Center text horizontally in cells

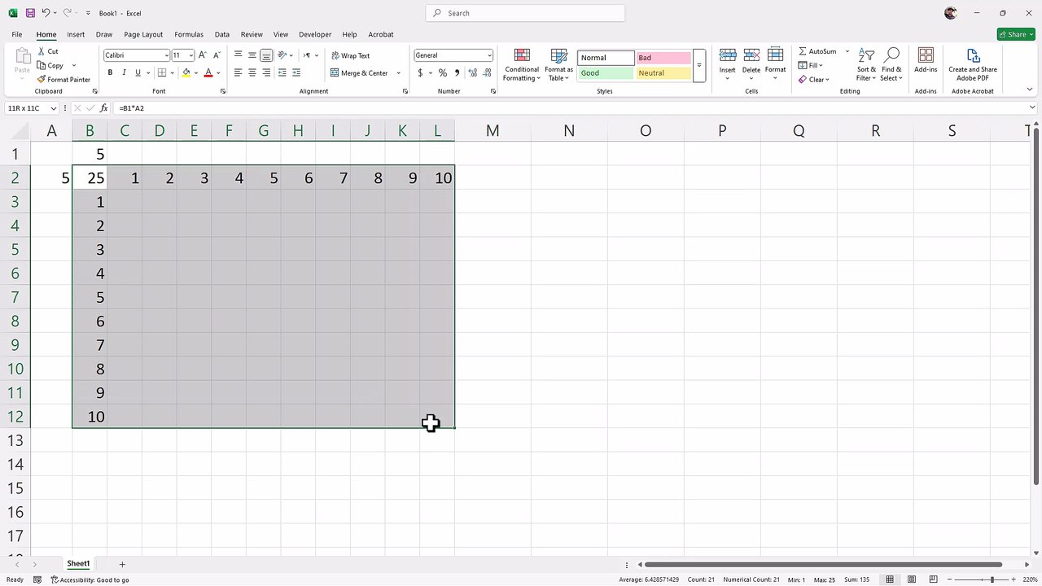coord(252,72)
